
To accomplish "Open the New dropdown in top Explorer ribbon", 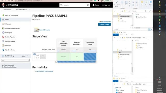I will [x=142, y=3].
